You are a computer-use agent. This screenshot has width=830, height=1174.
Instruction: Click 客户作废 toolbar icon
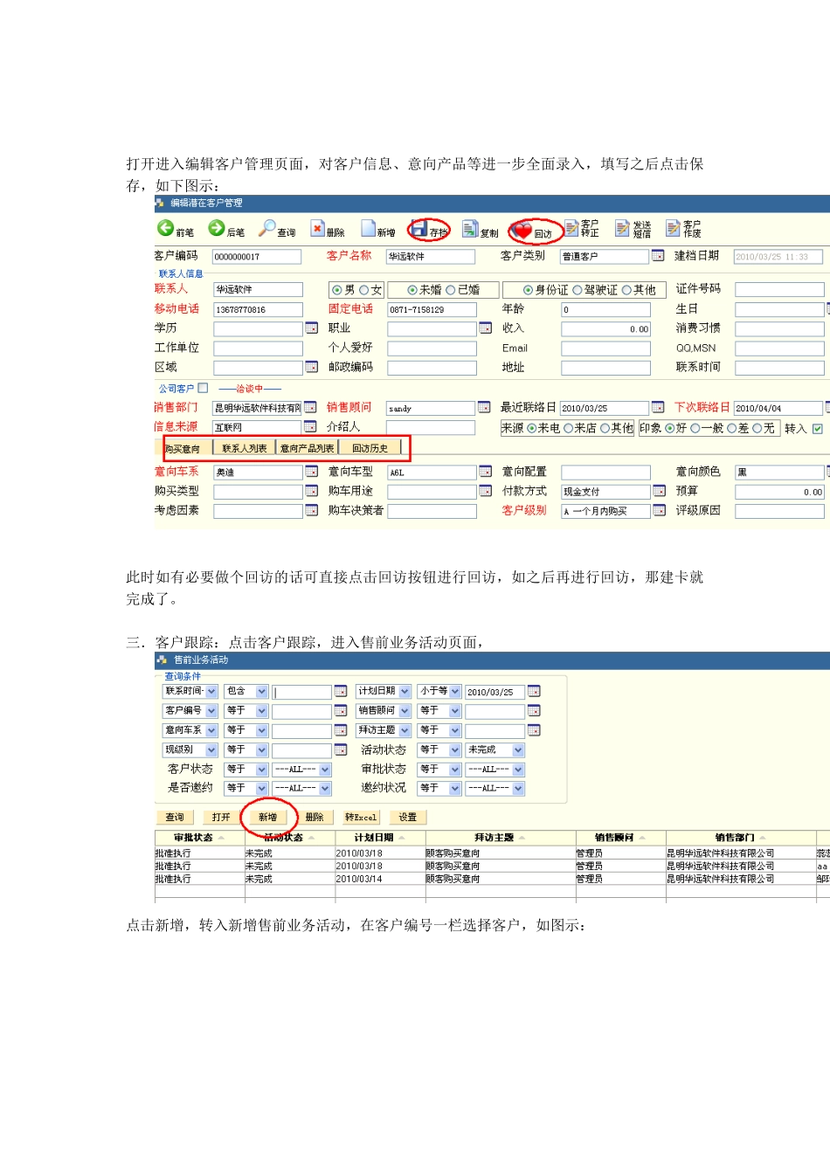tap(684, 228)
